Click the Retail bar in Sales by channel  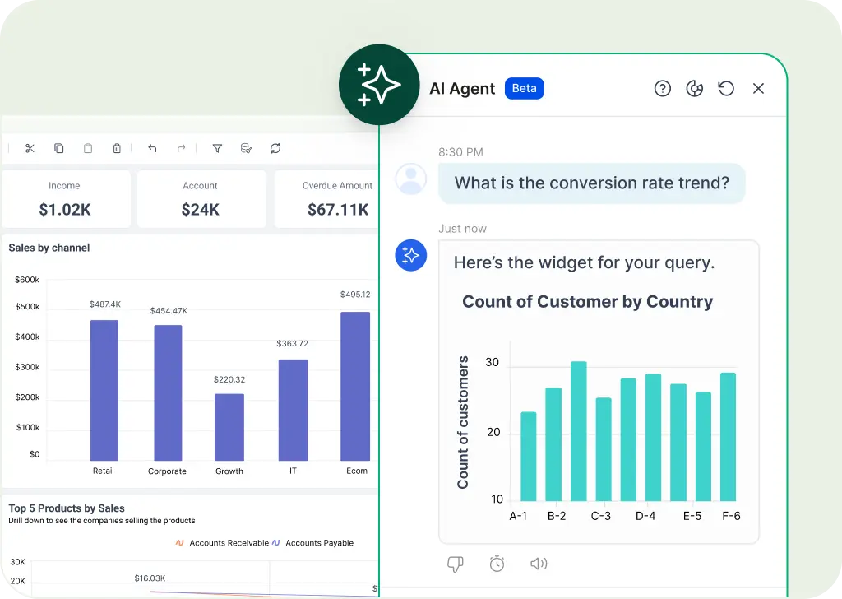[x=103, y=387]
